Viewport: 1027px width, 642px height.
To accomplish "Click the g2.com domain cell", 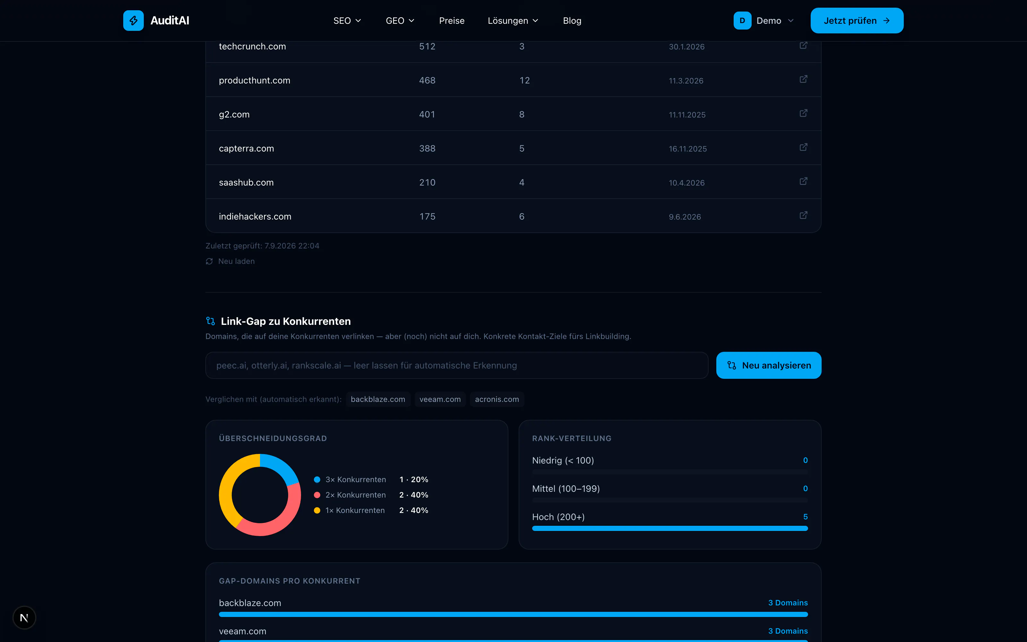I will pos(234,114).
